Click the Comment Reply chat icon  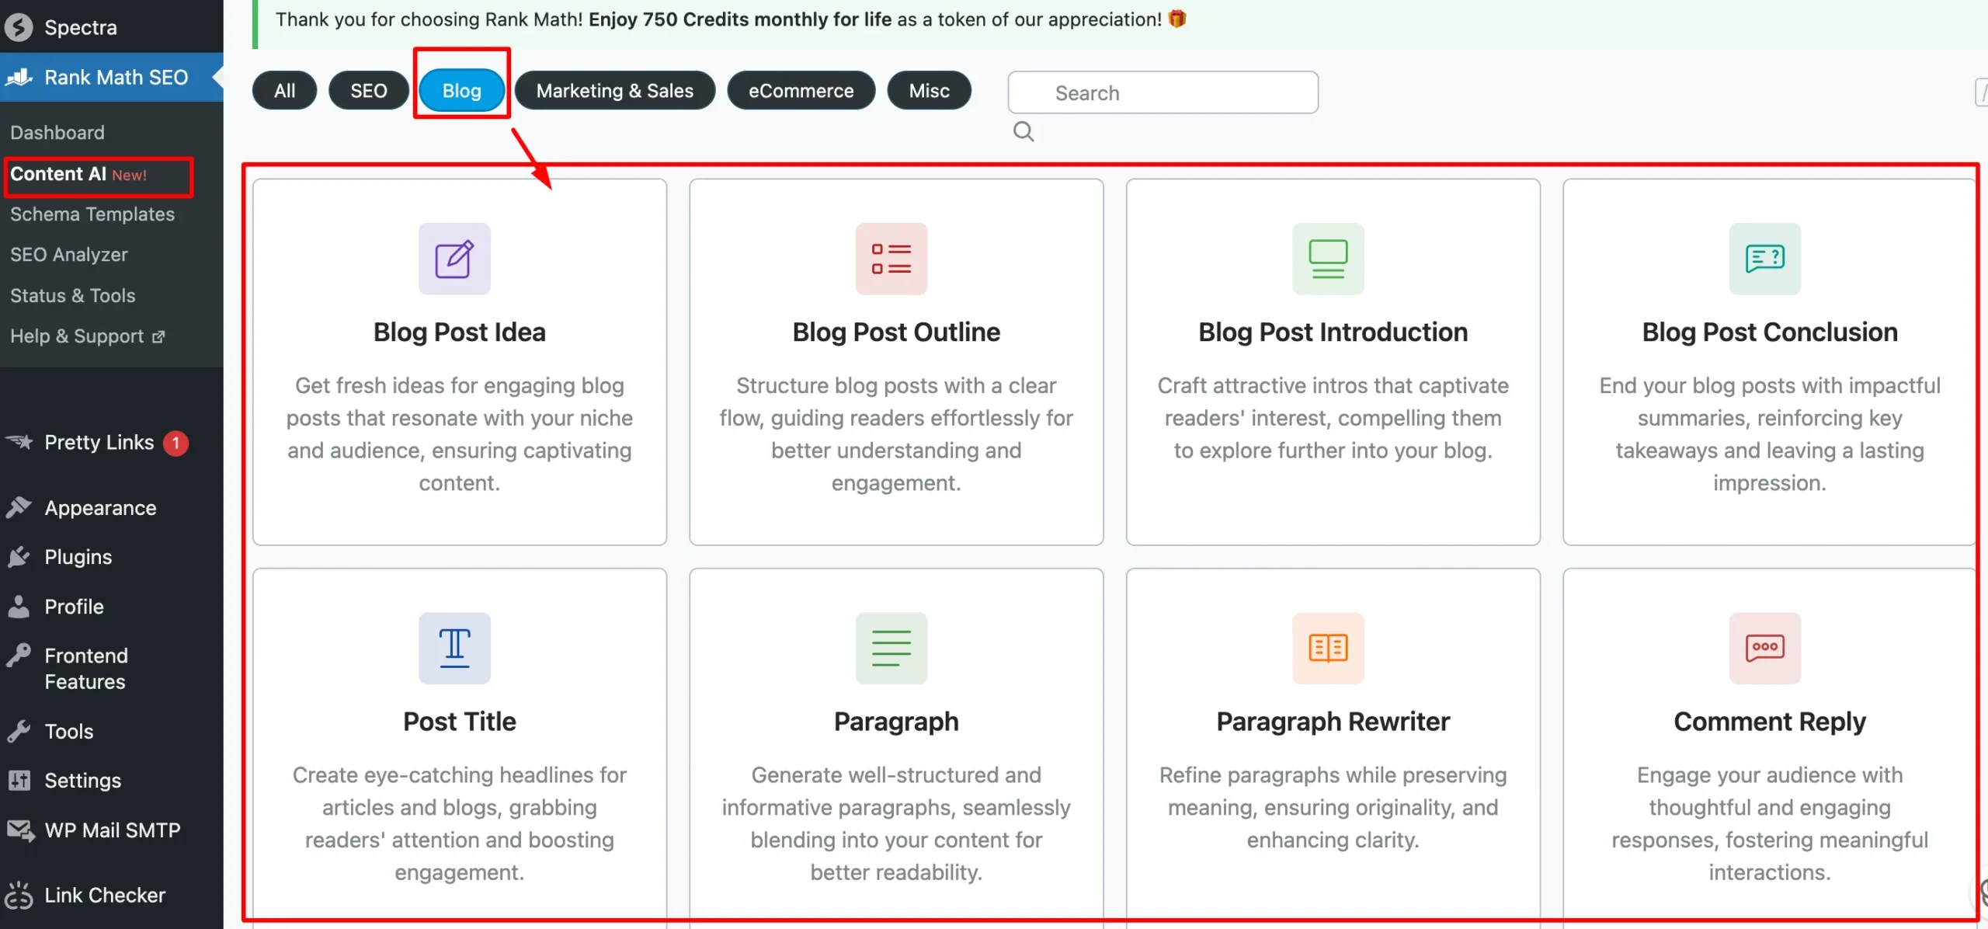[1766, 648]
